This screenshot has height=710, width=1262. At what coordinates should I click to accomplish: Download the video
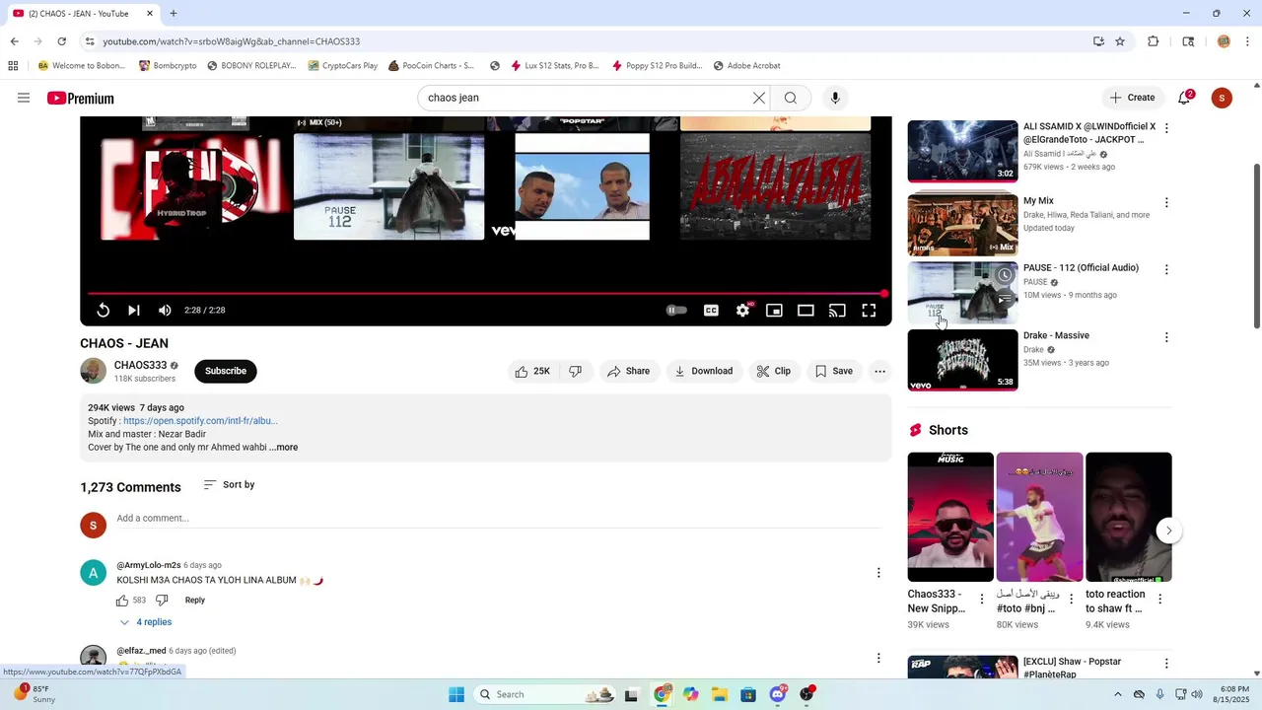point(704,371)
